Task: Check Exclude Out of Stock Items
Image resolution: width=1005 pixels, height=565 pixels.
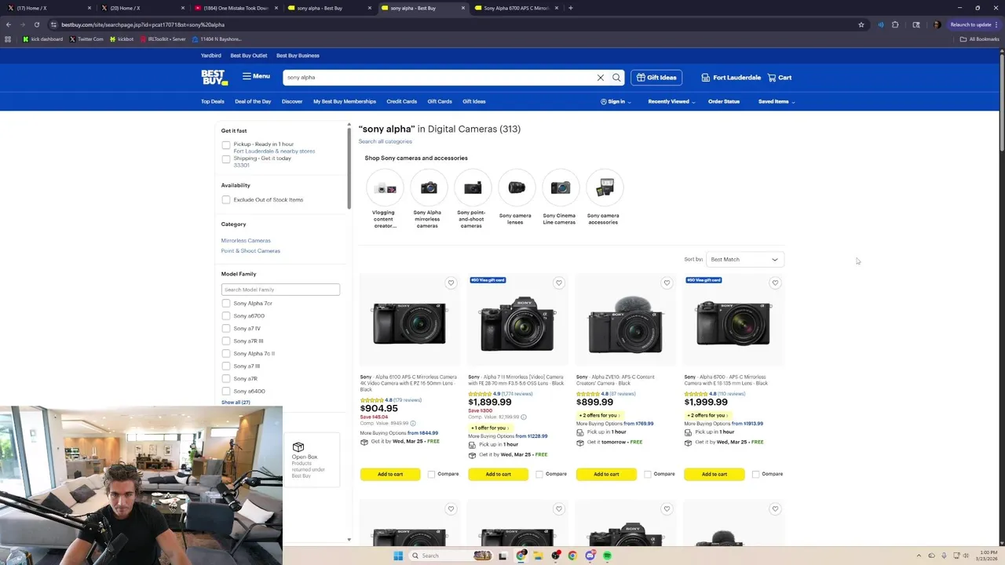Action: (226, 200)
